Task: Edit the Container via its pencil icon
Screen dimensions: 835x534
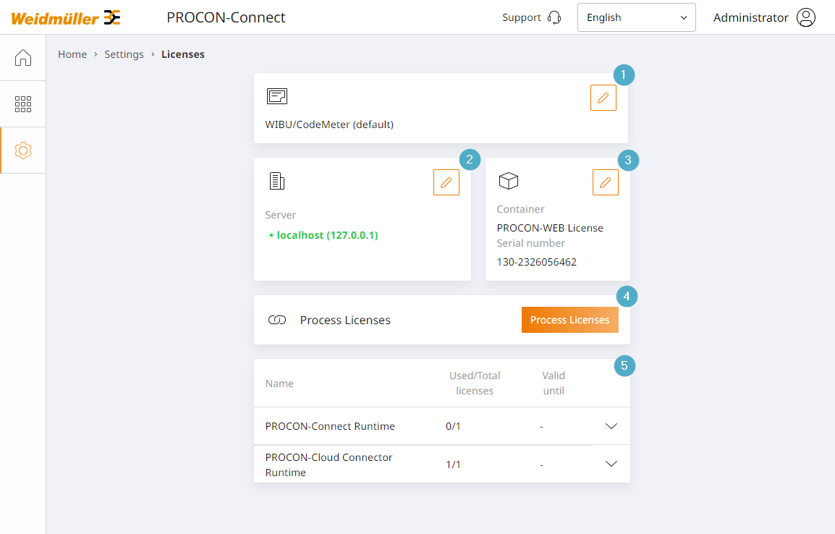Action: click(606, 182)
